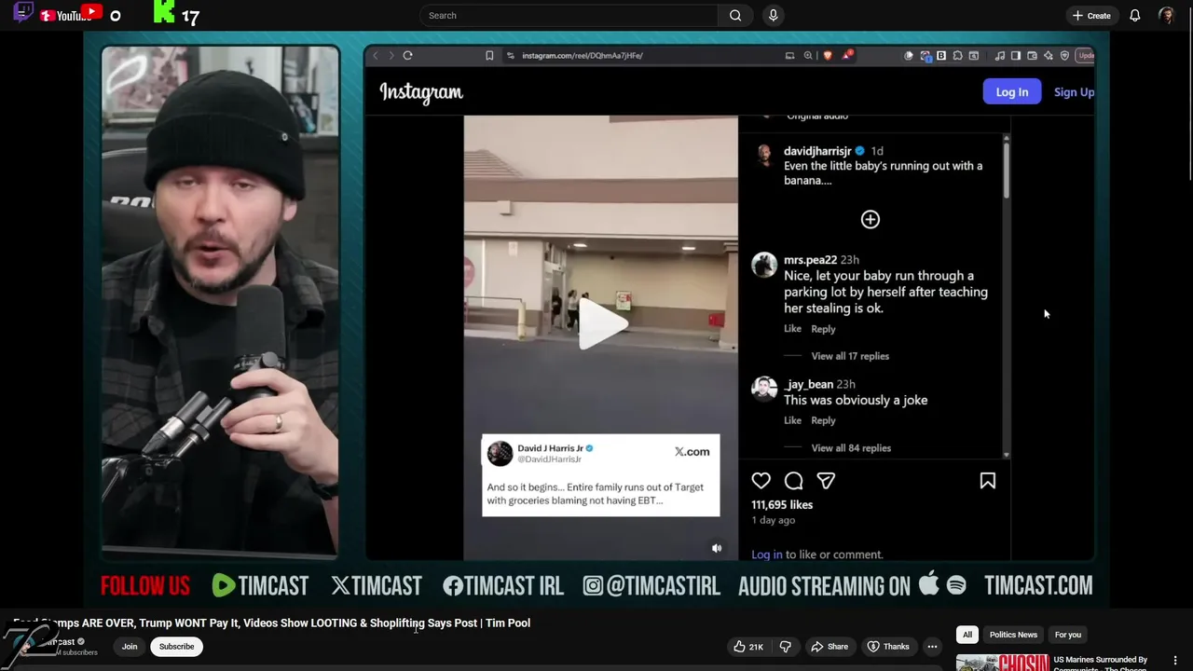This screenshot has width=1193, height=671.
Task: Click Reply under _jay_bean's comment
Action: click(x=823, y=419)
